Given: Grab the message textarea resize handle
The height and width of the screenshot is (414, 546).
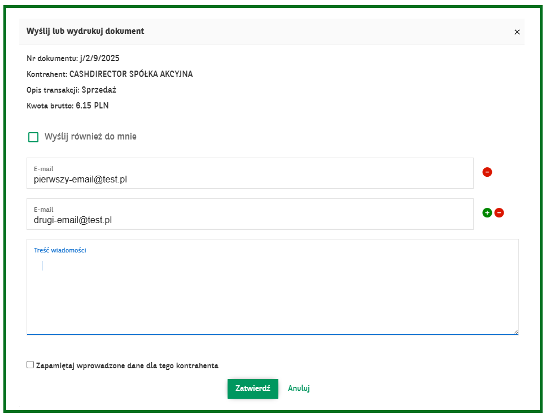Looking at the screenshot, I should point(516,332).
